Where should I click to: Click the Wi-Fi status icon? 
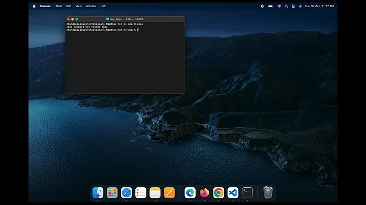click(279, 6)
